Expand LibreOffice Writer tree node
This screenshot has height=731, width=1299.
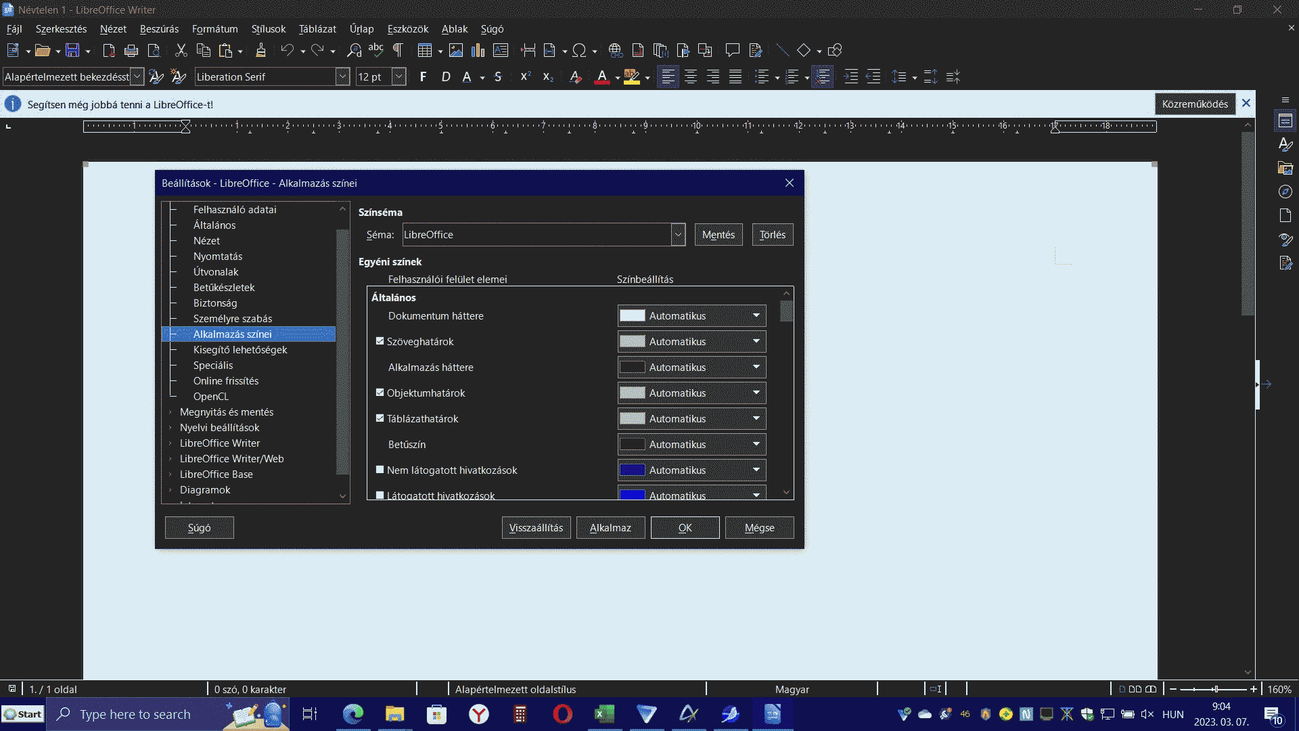pos(170,443)
